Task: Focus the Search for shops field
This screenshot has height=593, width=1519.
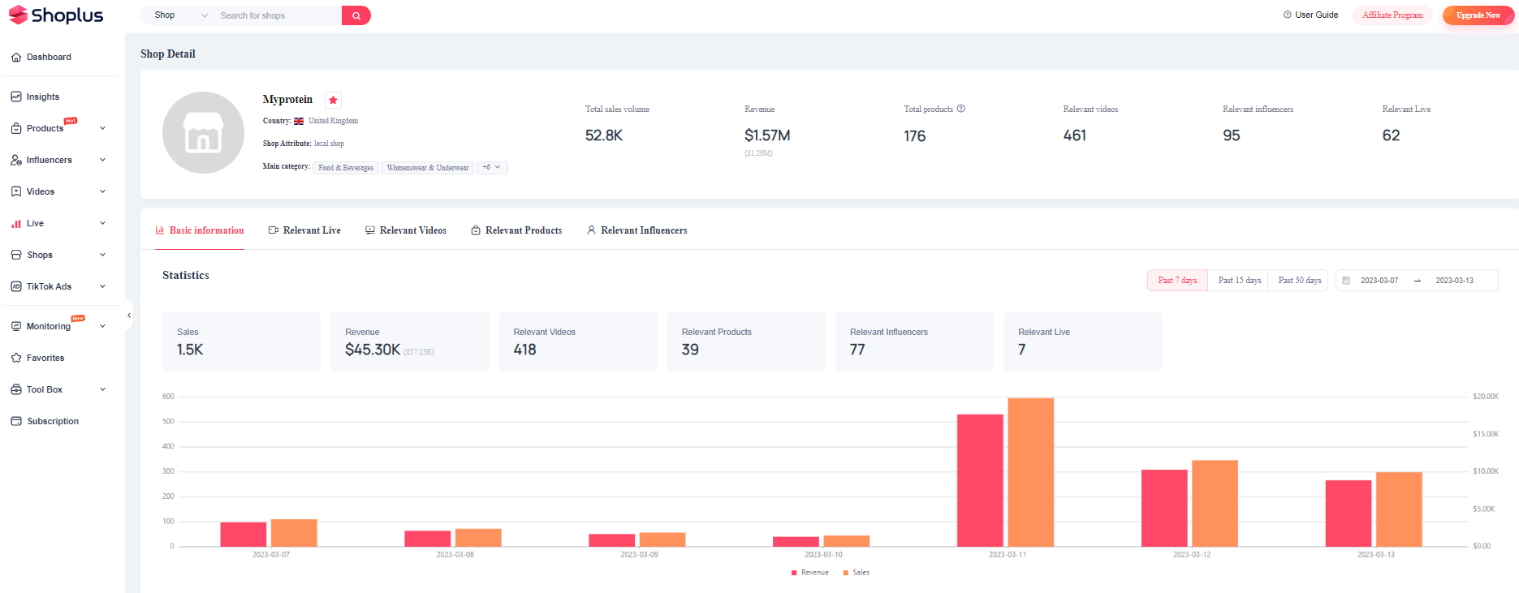Action: (278, 15)
